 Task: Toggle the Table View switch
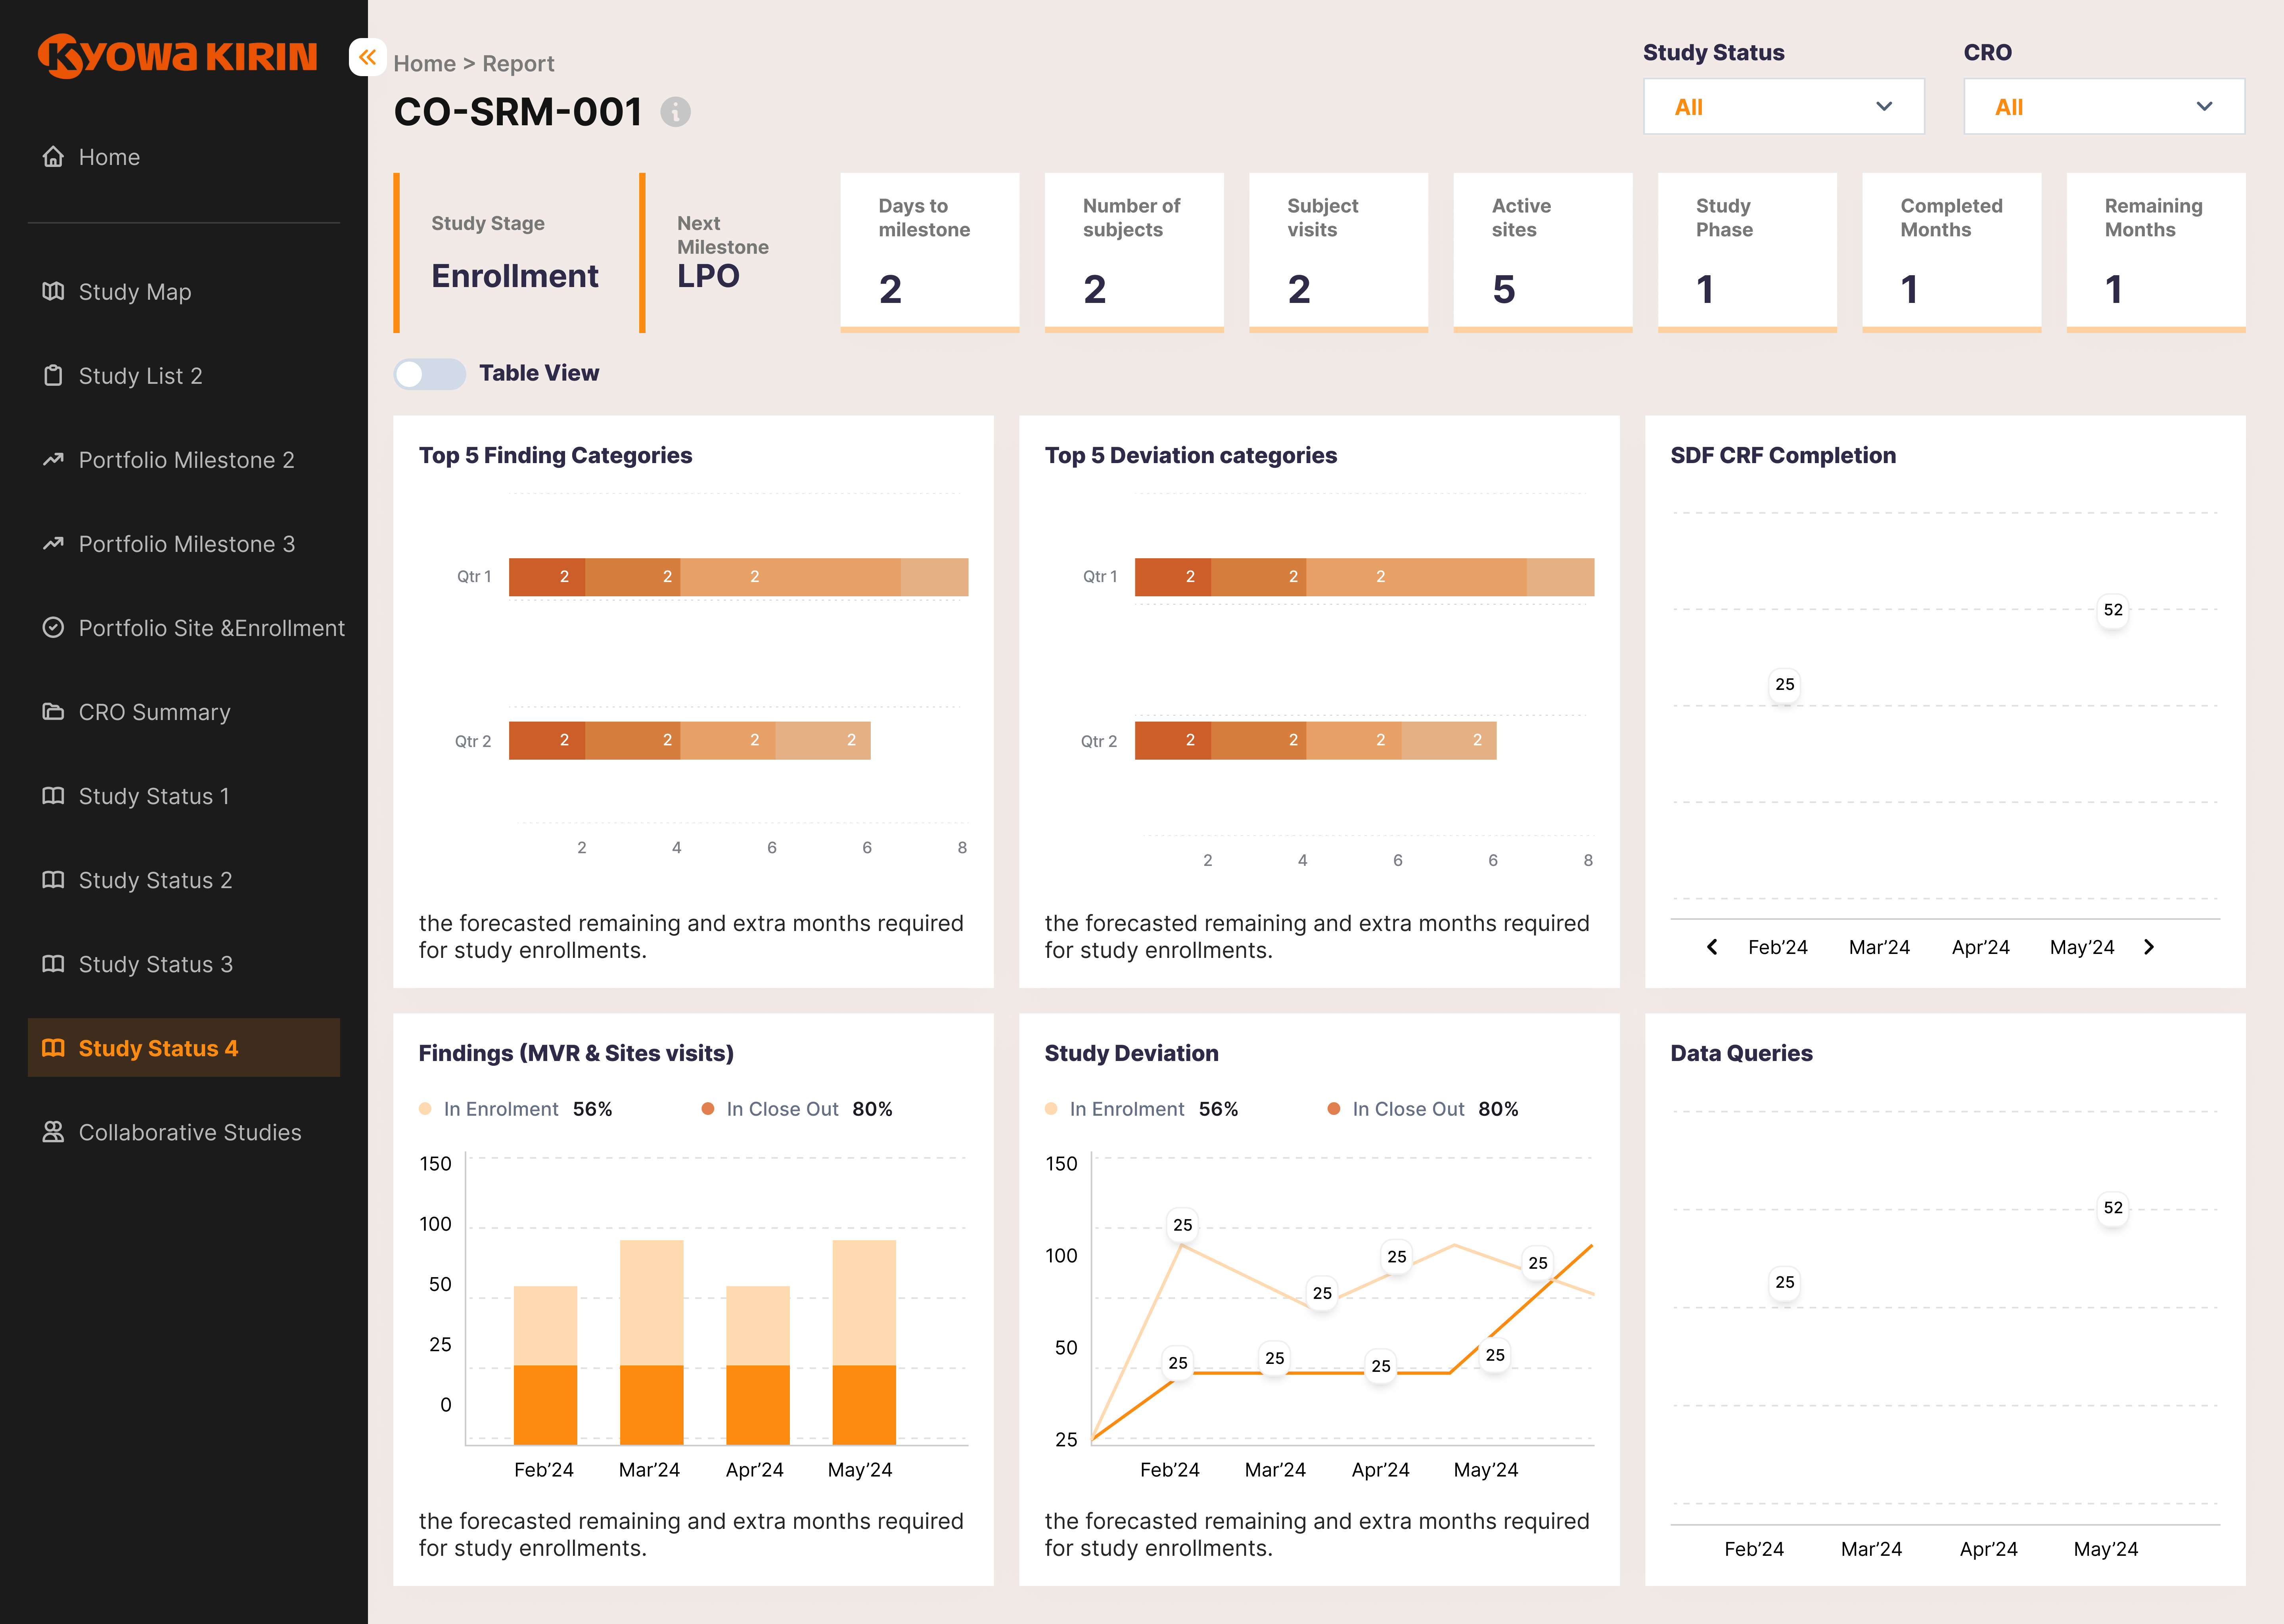(x=430, y=373)
